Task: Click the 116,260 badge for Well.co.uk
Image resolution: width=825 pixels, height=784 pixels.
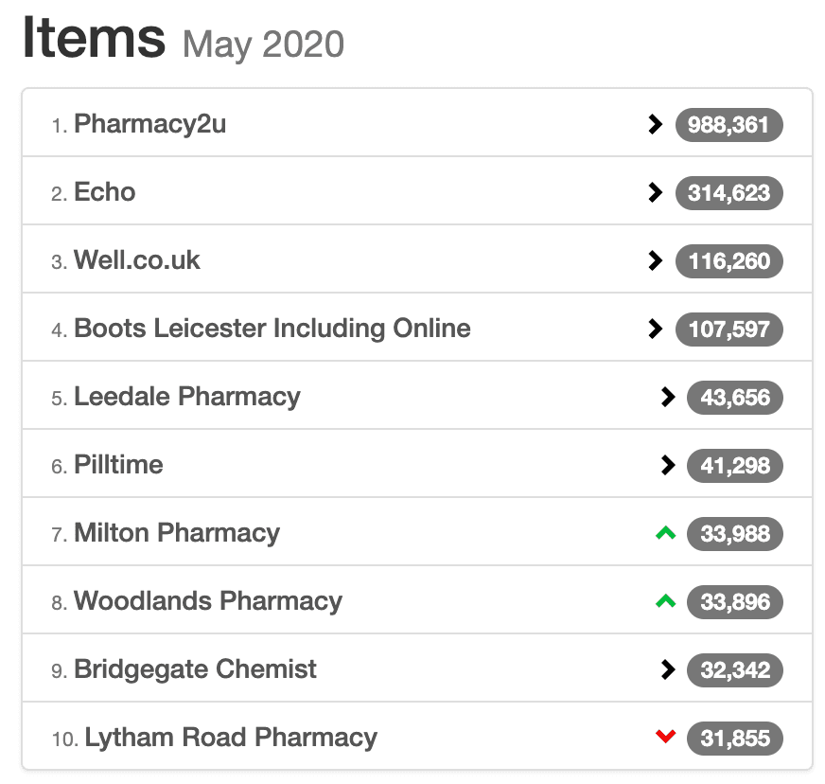Action: click(x=729, y=261)
